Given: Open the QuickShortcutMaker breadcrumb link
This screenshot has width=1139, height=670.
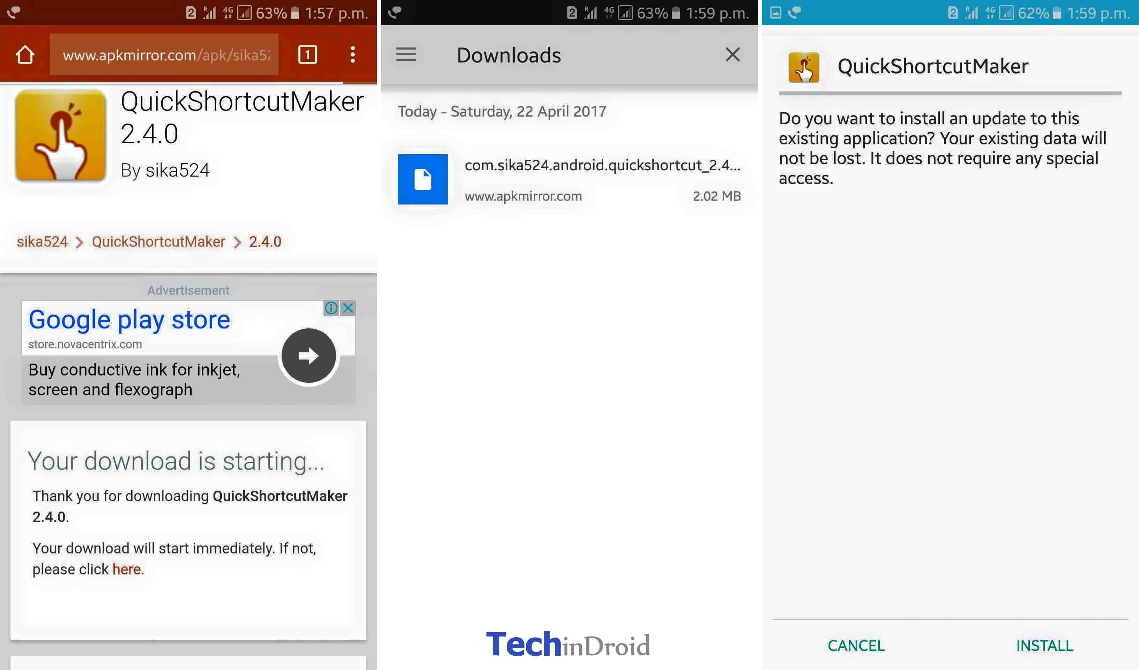Looking at the screenshot, I should tap(158, 241).
